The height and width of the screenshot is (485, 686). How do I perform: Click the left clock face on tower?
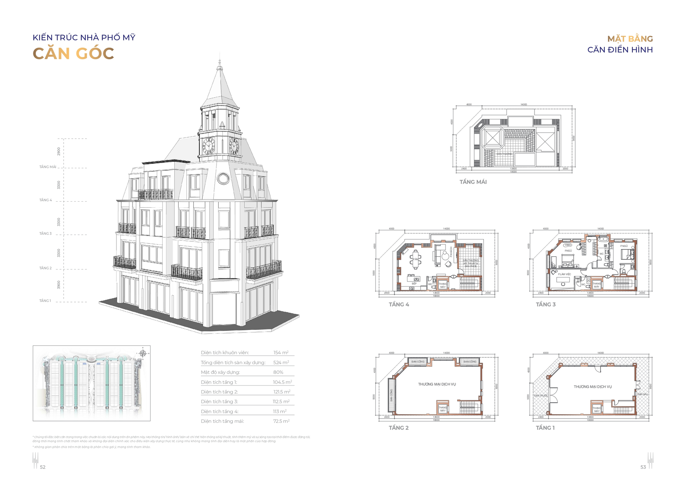pyautogui.click(x=208, y=146)
